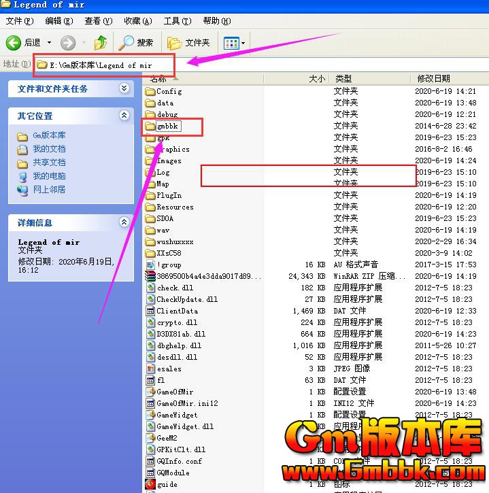489x493 pixels.
Task: Sort files by 修改日期 column header
Action: [x=434, y=79]
